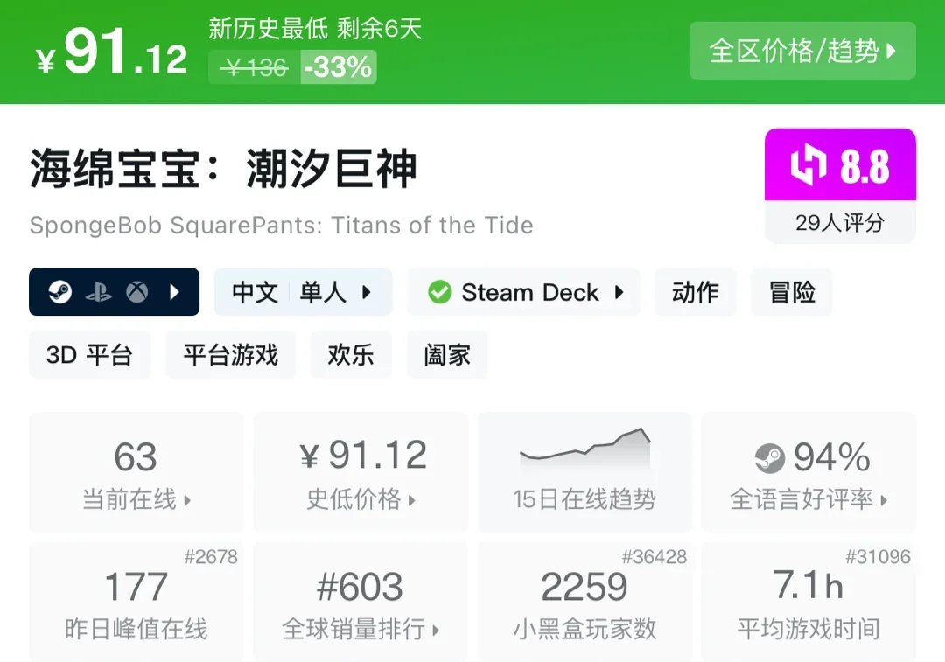
Task: Expand the 中文 单人 language details
Action: click(x=303, y=292)
